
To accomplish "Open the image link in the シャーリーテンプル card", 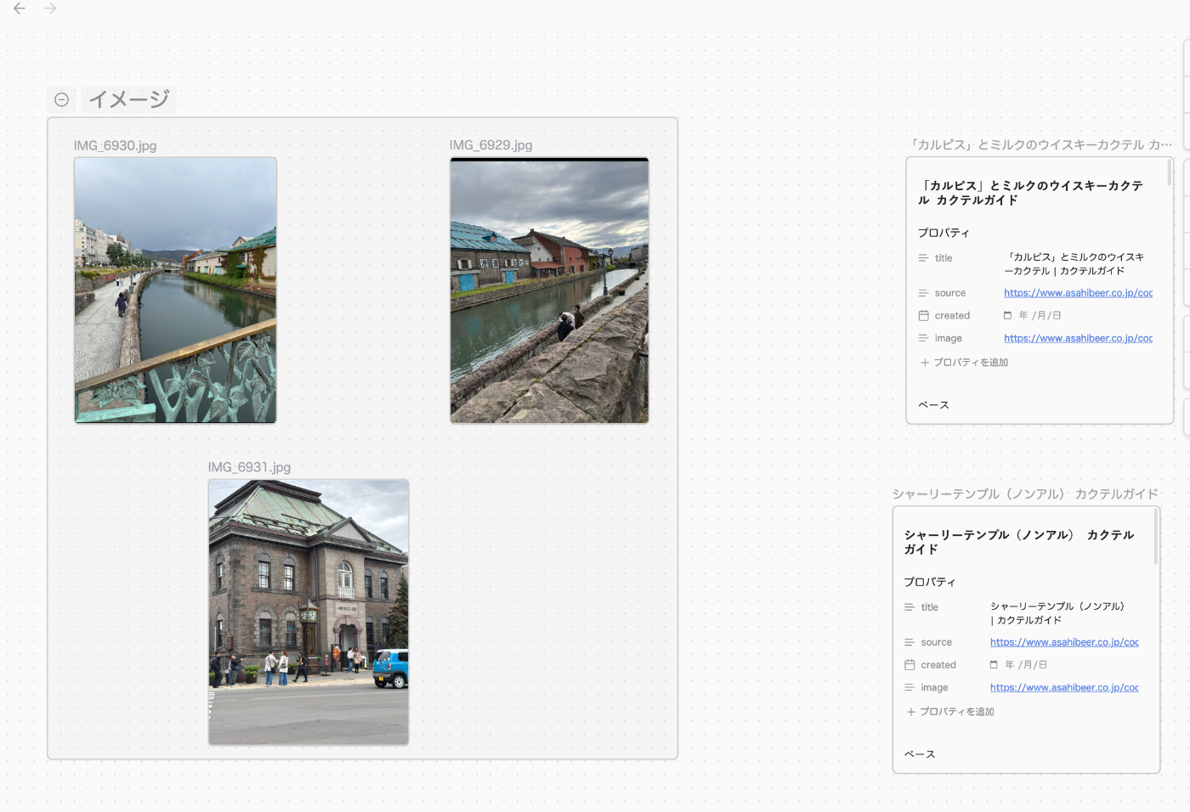I will click(x=1063, y=688).
